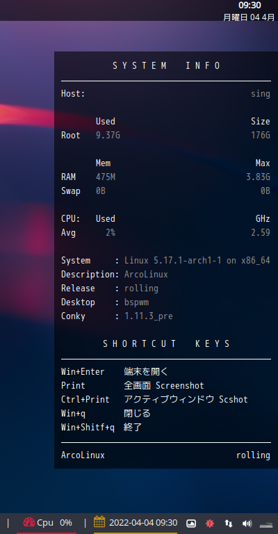Click the SYSTEM INFO heading
278x534 pixels.
[x=166, y=66]
